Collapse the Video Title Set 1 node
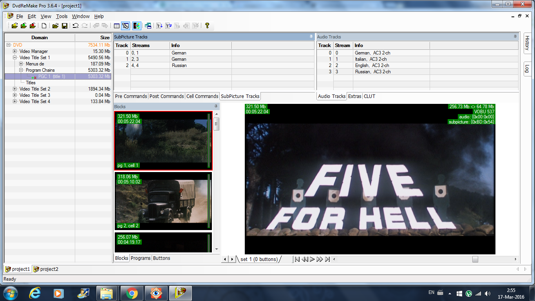This screenshot has width=535, height=301. point(15,58)
